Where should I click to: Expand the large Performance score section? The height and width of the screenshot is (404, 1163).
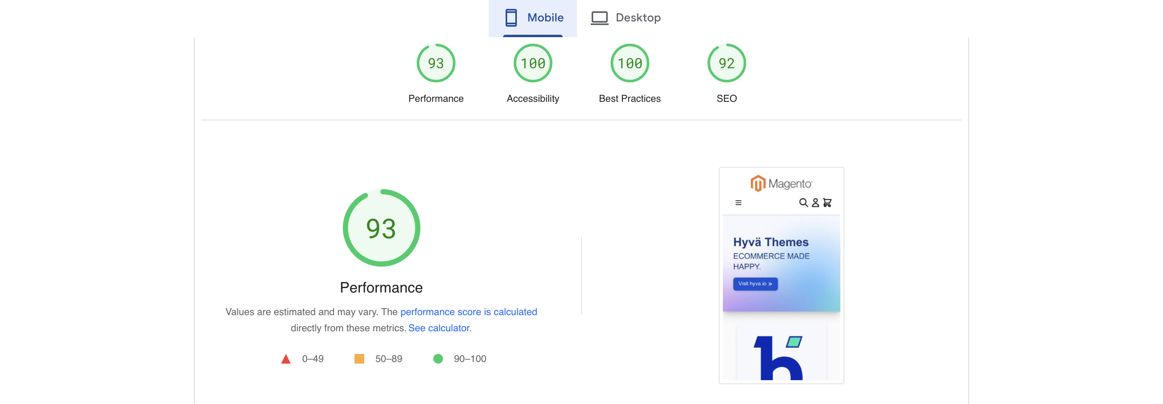click(382, 228)
